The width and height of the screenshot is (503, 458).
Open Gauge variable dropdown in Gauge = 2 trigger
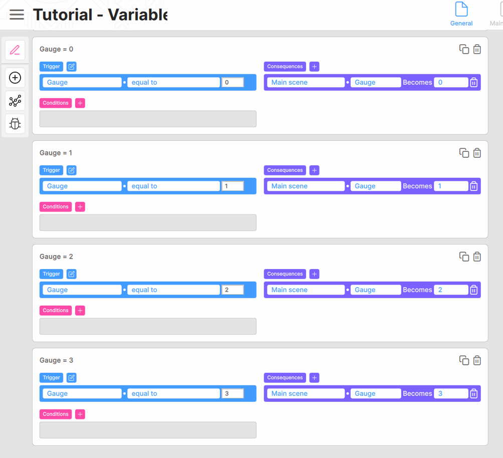82,290
